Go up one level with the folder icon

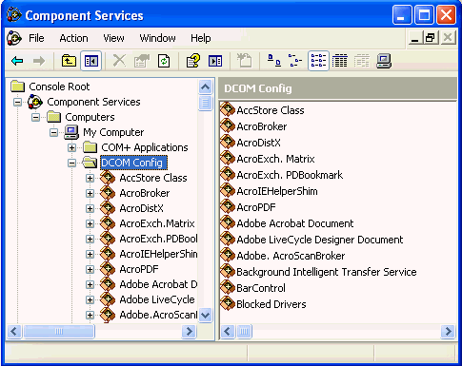[69, 61]
